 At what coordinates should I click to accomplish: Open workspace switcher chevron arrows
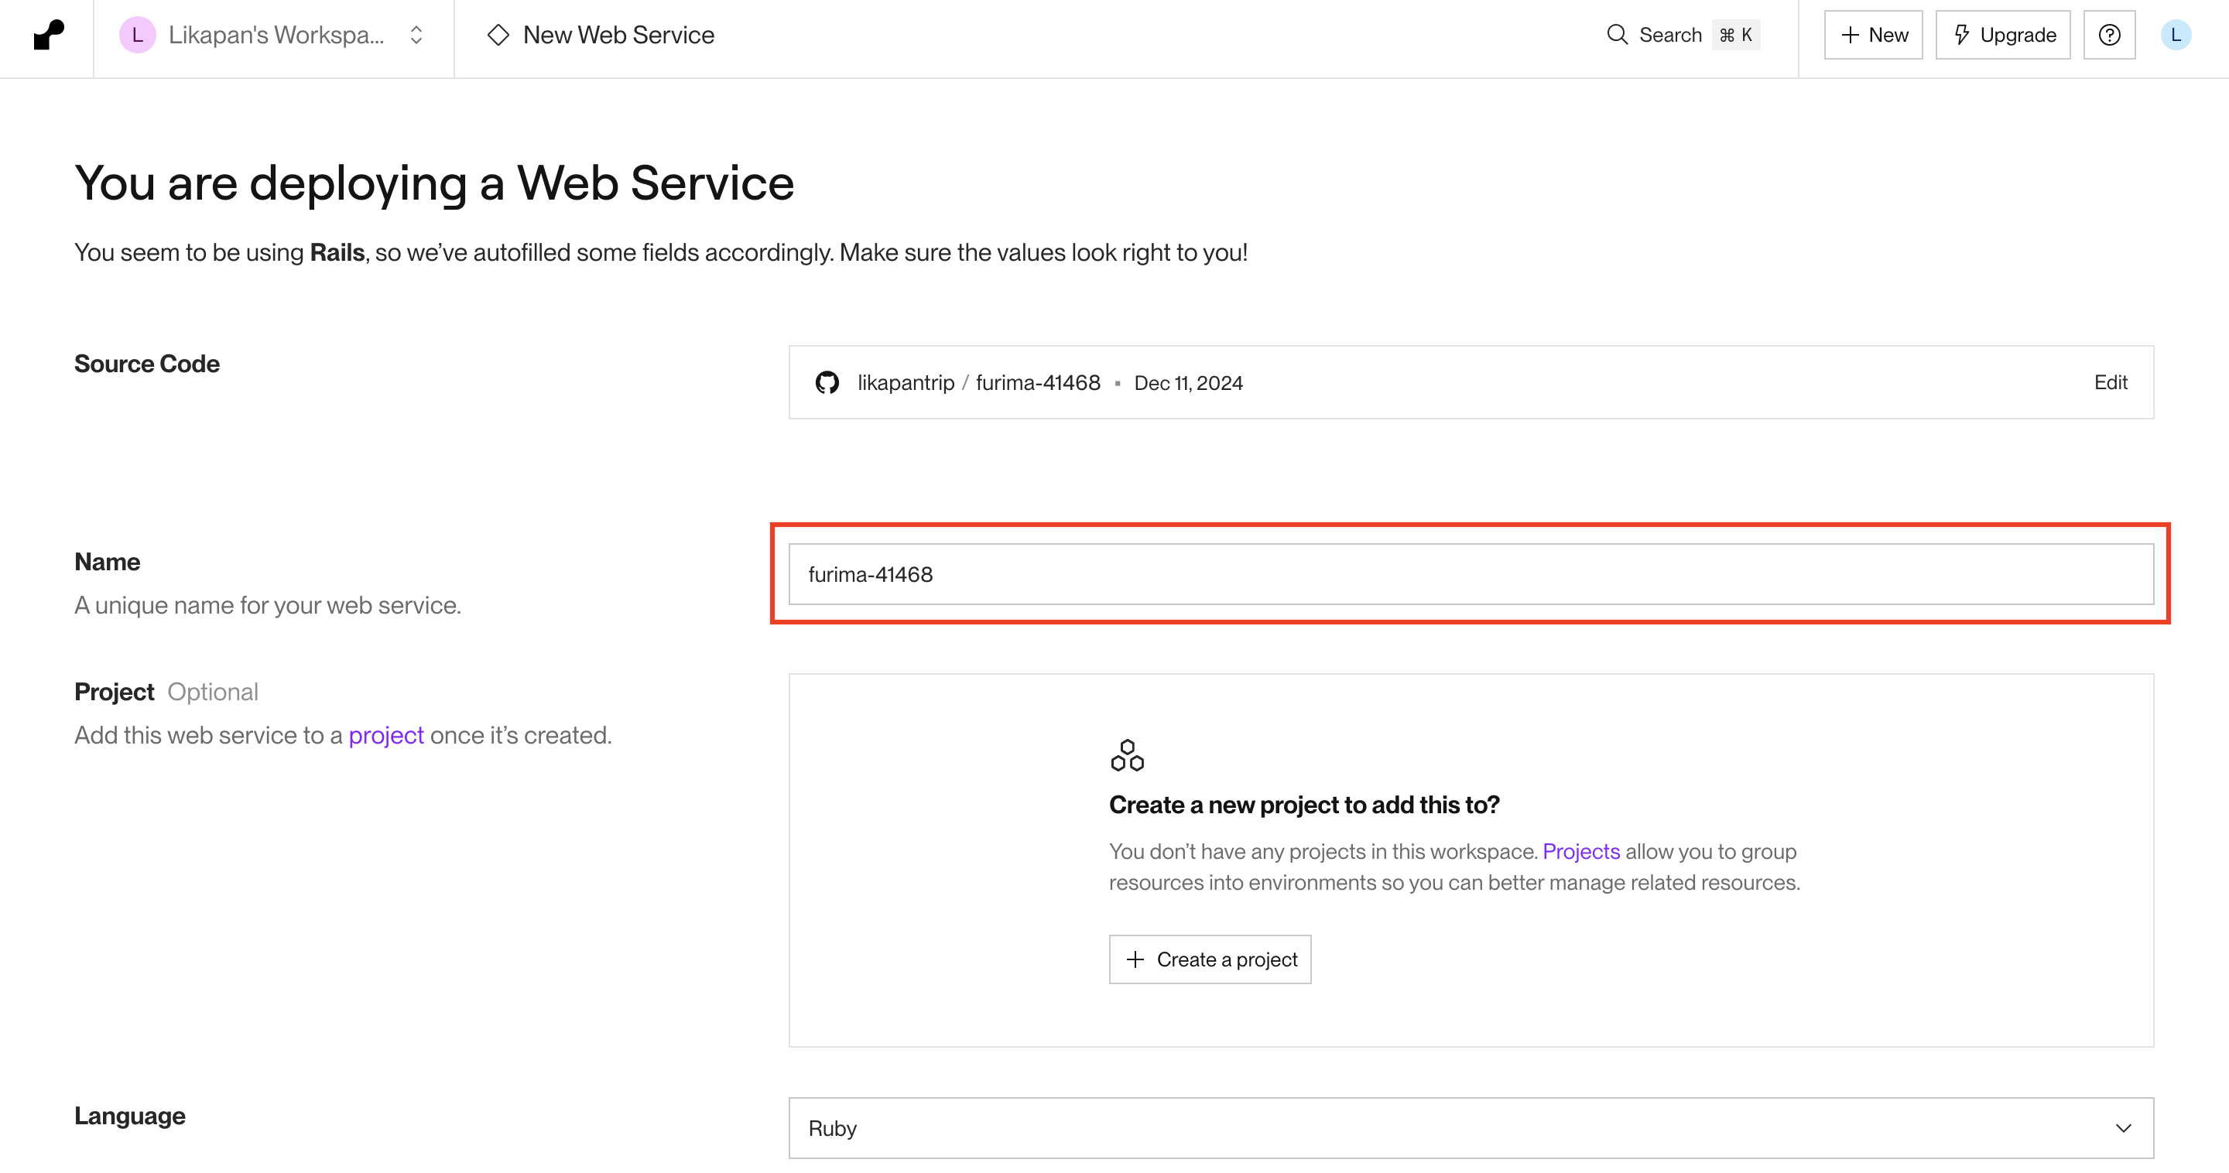[416, 36]
